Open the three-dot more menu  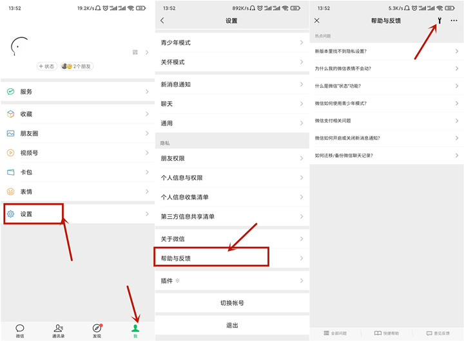click(x=454, y=21)
